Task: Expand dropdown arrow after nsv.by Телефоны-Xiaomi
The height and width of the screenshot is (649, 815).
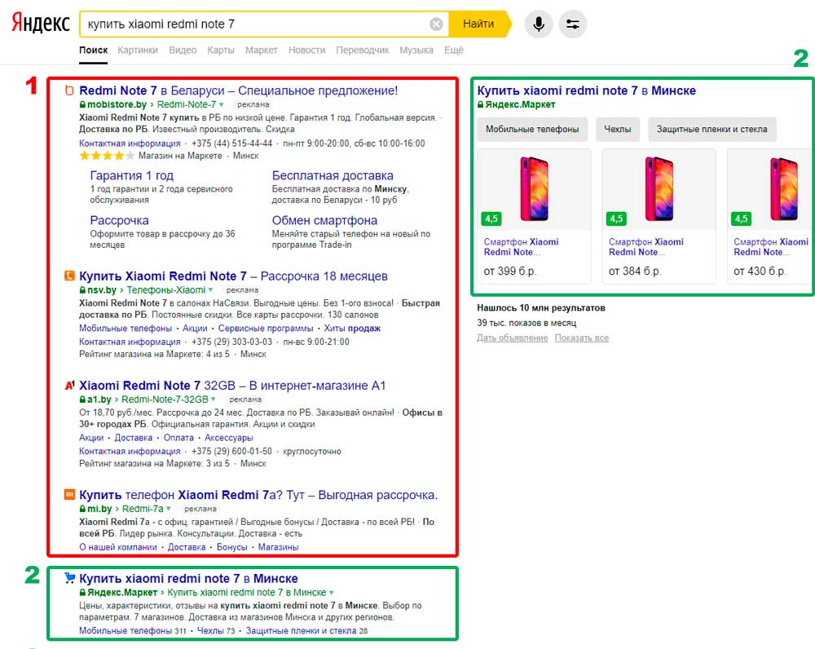Action: point(210,290)
